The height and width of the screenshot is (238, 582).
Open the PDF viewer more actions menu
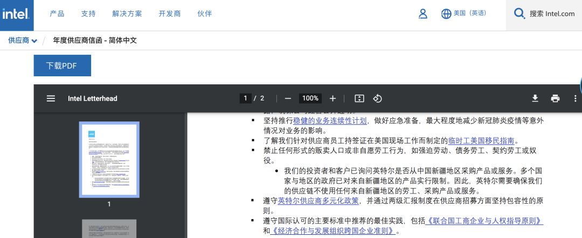pyautogui.click(x=576, y=98)
